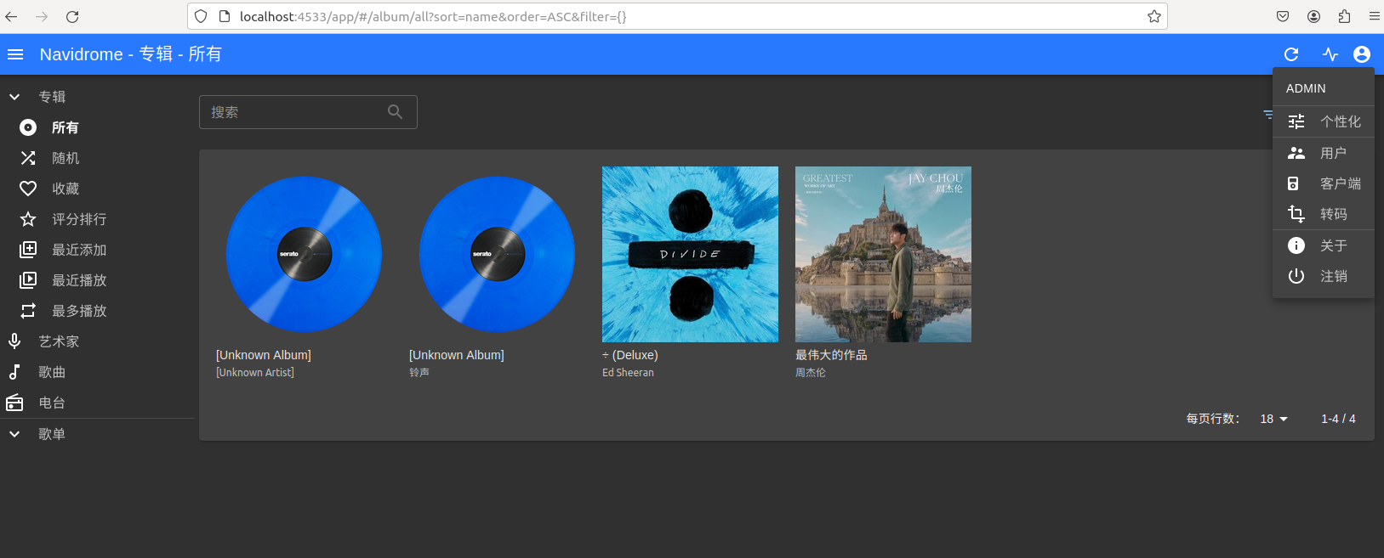Open the activity pulse icon
This screenshot has width=1384, height=558.
tap(1330, 54)
